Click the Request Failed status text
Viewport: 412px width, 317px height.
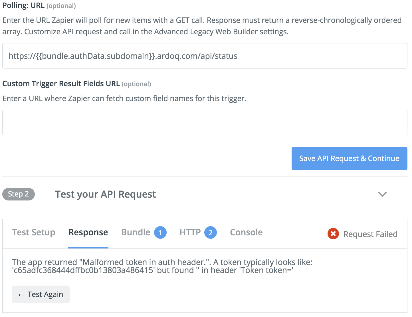[x=370, y=234]
